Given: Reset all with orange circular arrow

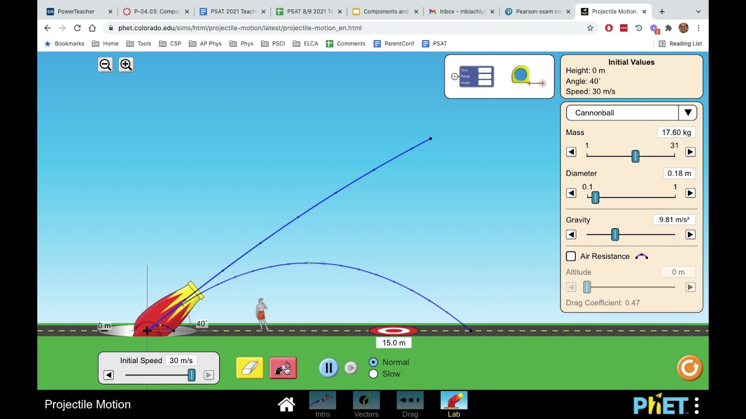Looking at the screenshot, I should tap(689, 368).
